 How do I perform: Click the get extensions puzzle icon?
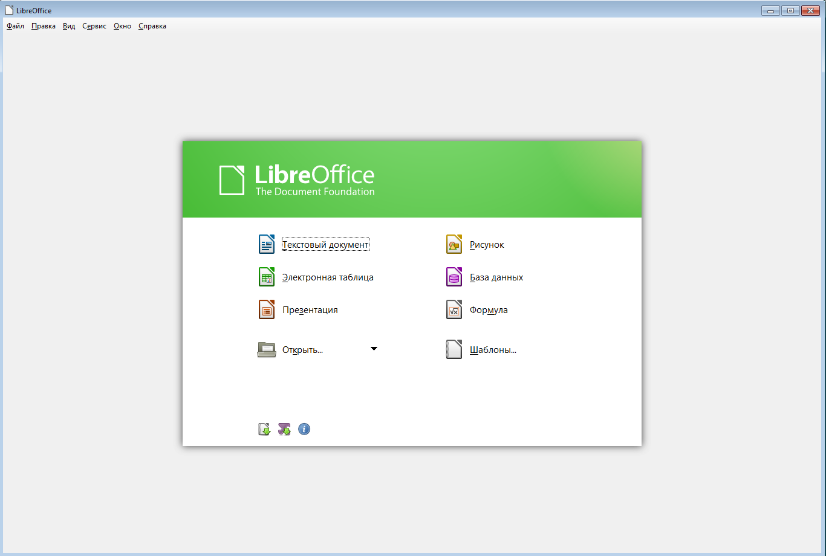point(284,429)
